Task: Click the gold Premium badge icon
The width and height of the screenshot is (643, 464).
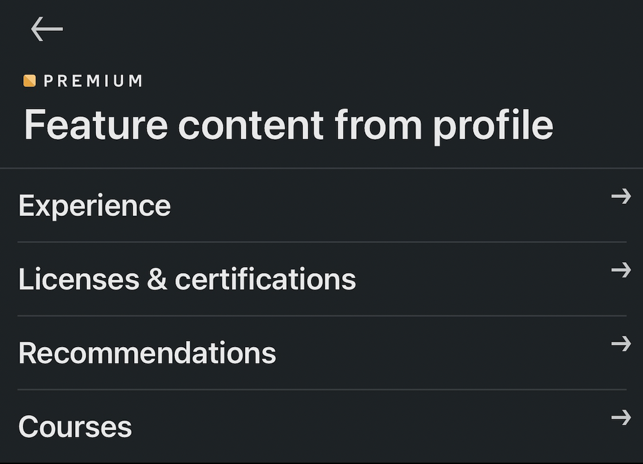Action: pos(29,81)
